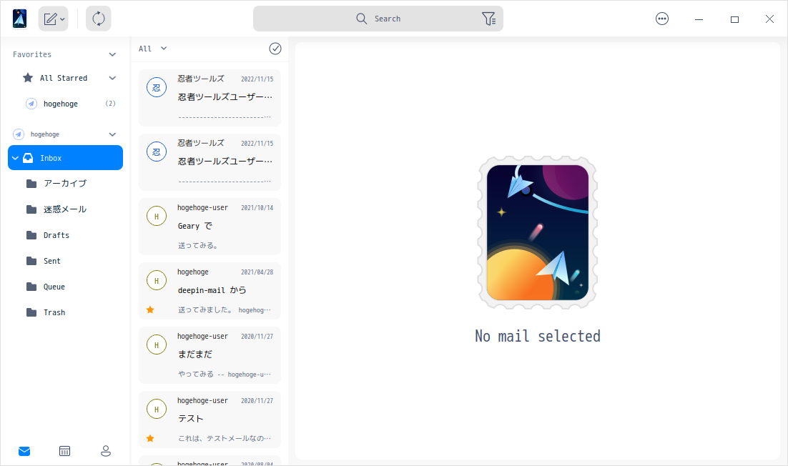Open the テスト mail from hogehoge-user

point(210,420)
